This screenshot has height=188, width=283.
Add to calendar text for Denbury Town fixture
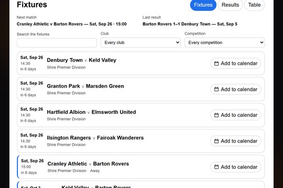[239, 63]
